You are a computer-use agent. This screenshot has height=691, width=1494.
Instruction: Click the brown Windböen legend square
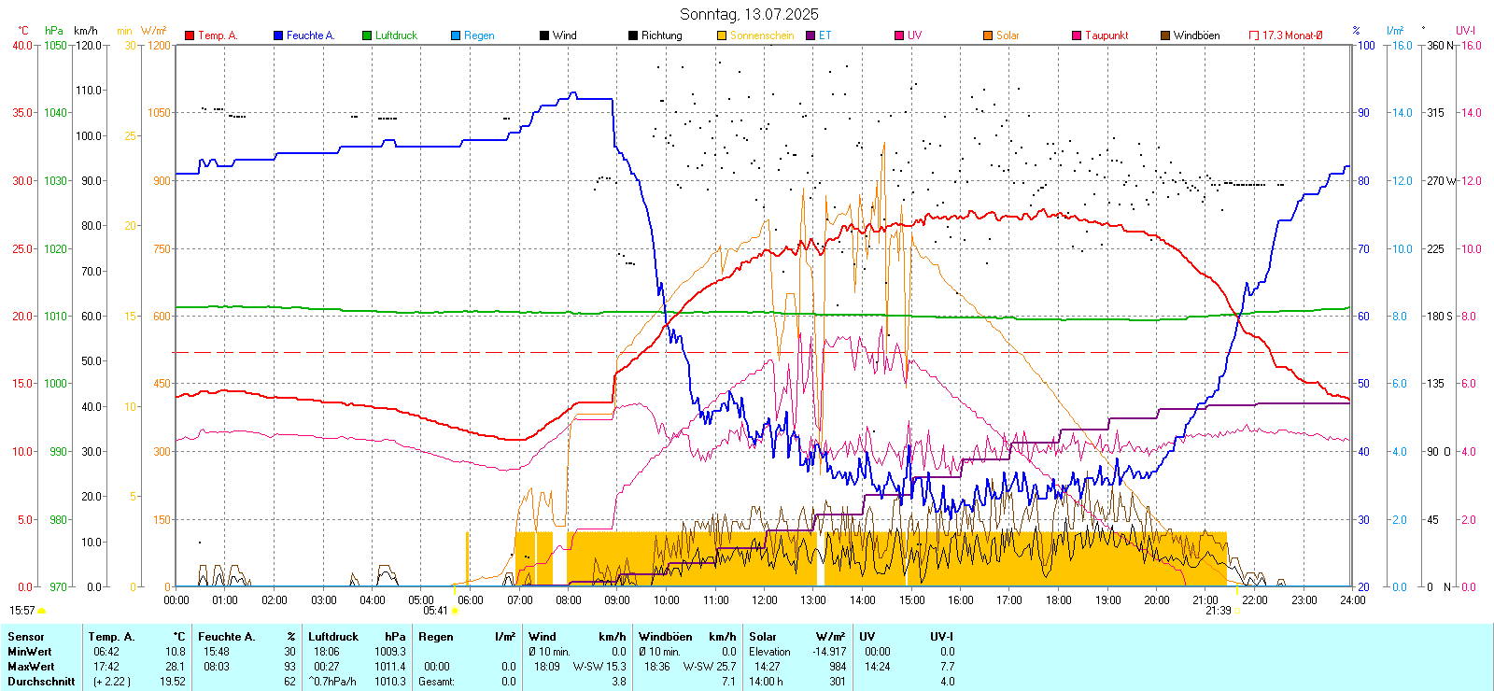[x=1165, y=35]
